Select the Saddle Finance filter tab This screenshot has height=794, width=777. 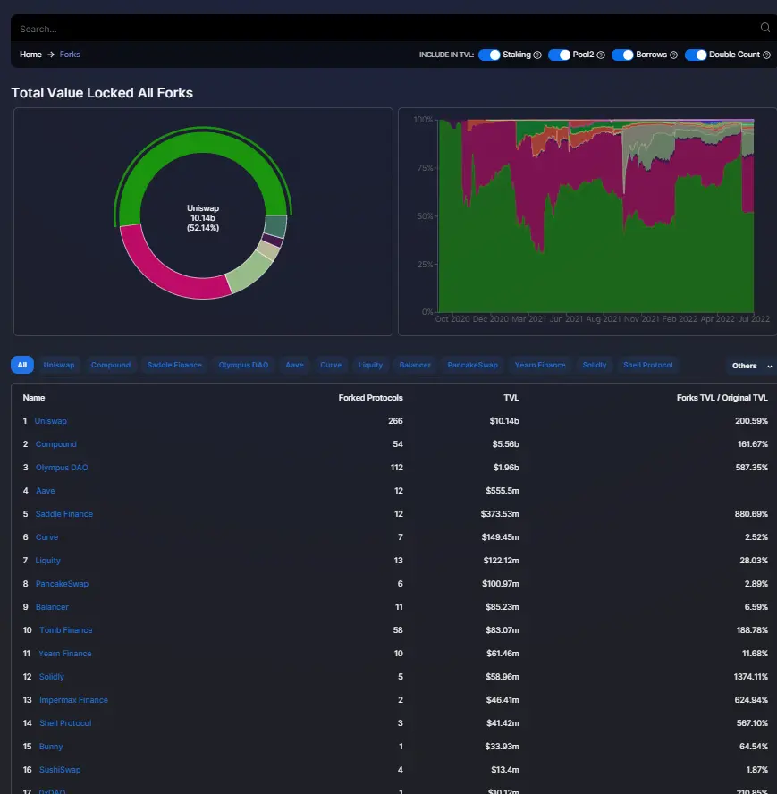tap(174, 365)
